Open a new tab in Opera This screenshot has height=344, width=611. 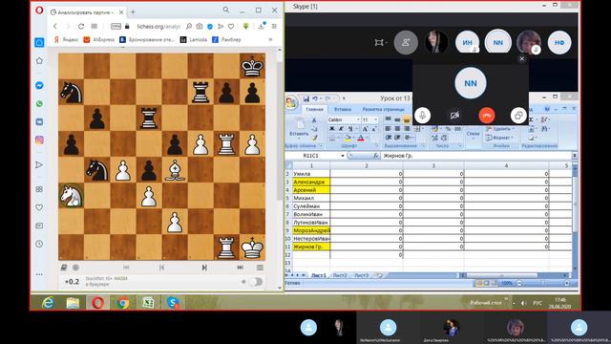click(x=133, y=12)
